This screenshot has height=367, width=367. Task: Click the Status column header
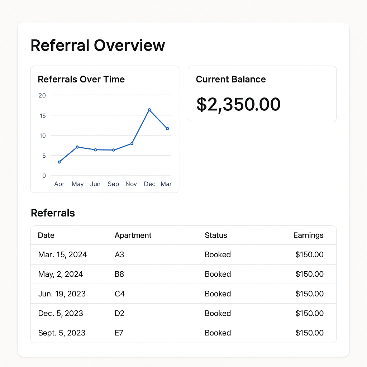[x=216, y=235]
